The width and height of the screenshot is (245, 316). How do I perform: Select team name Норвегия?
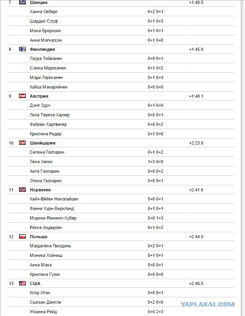[x=40, y=190]
